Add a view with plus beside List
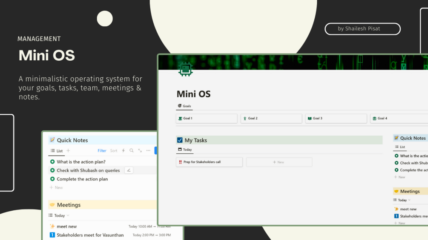Viewport: 428px width, 240px height. click(x=68, y=150)
